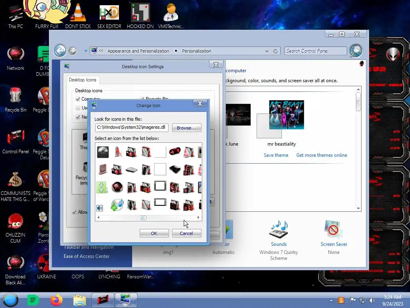Screen dimensions: 410x308
Task: Select the red glowing sphere icon
Action: pos(117,187)
